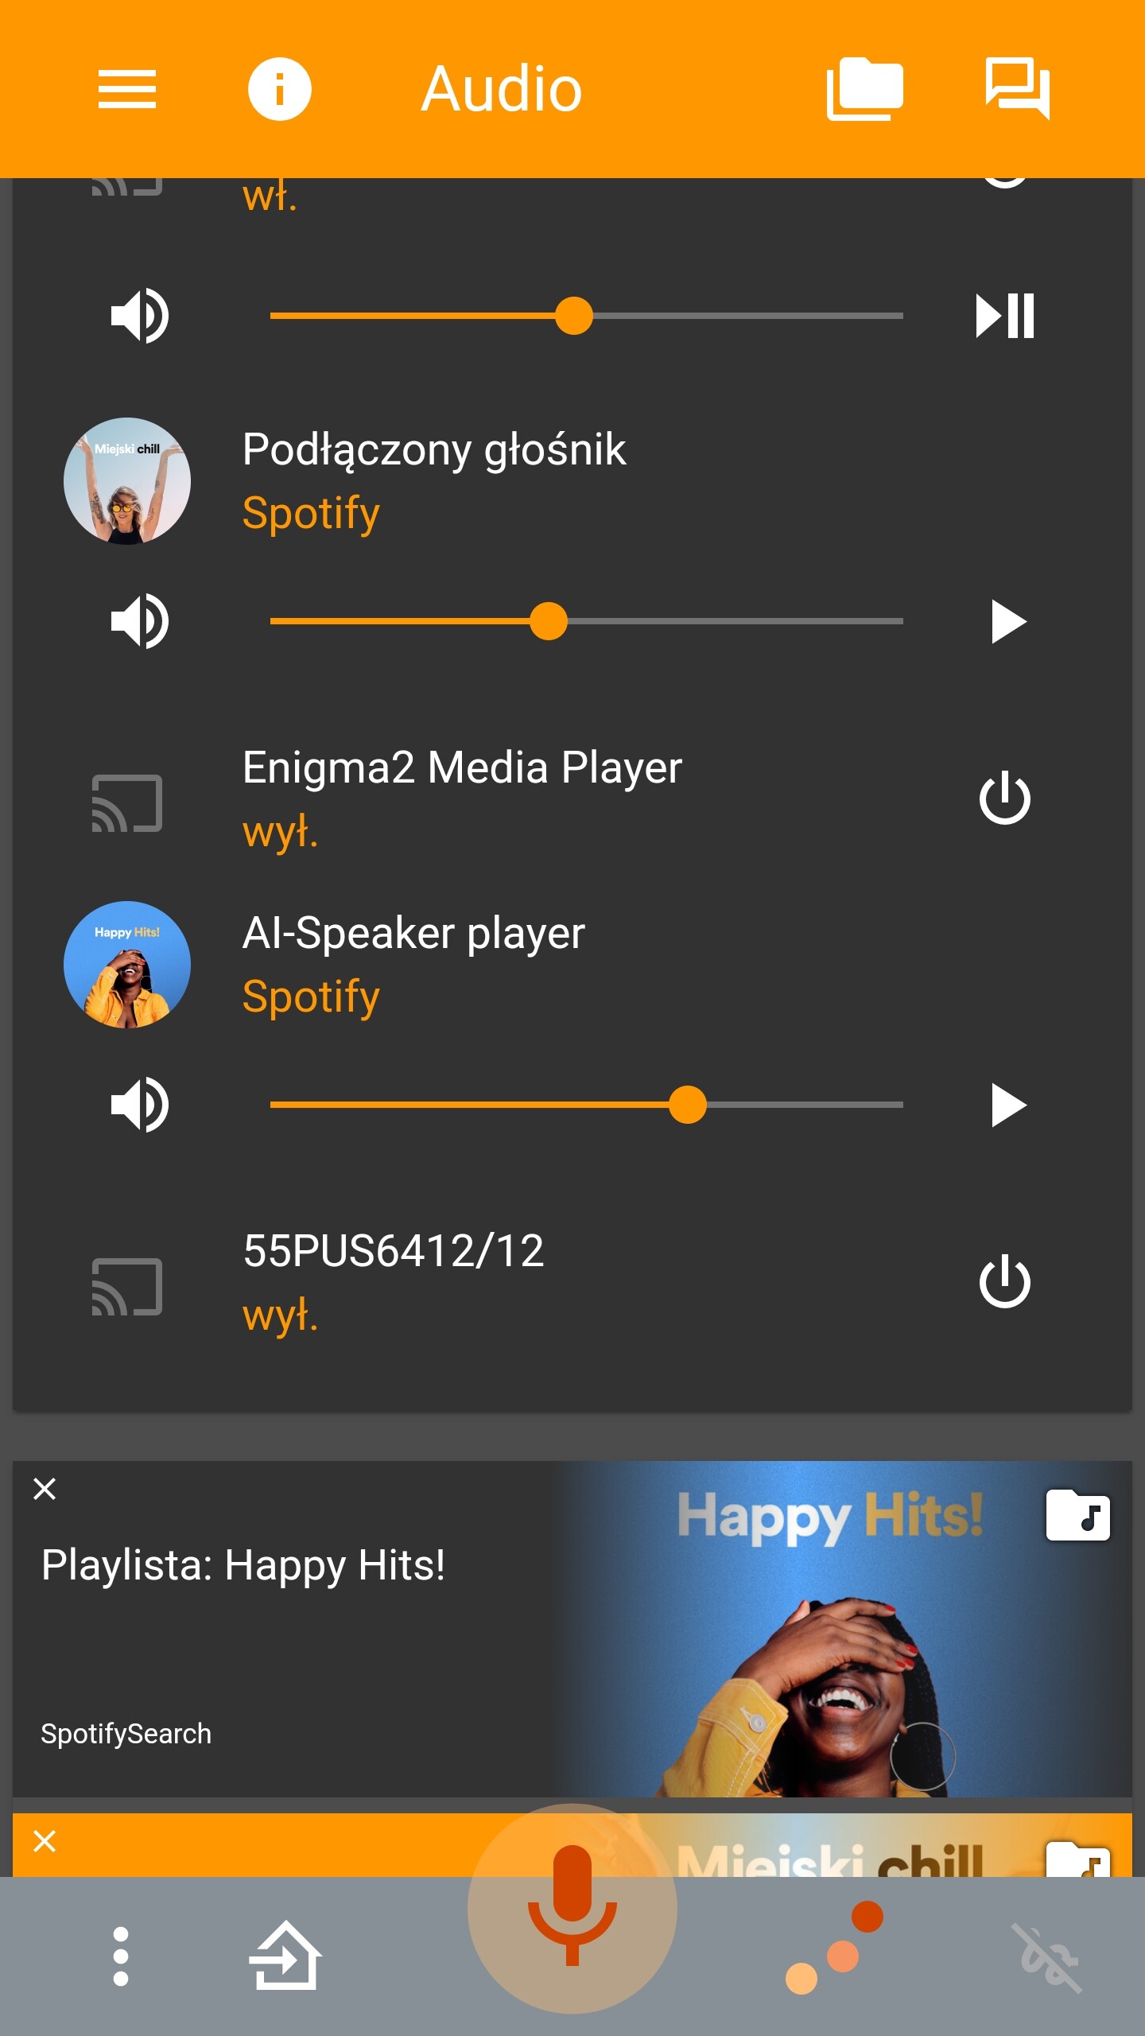Set Podłączony głośnik volume slider
The height and width of the screenshot is (2036, 1145).
[587, 621]
